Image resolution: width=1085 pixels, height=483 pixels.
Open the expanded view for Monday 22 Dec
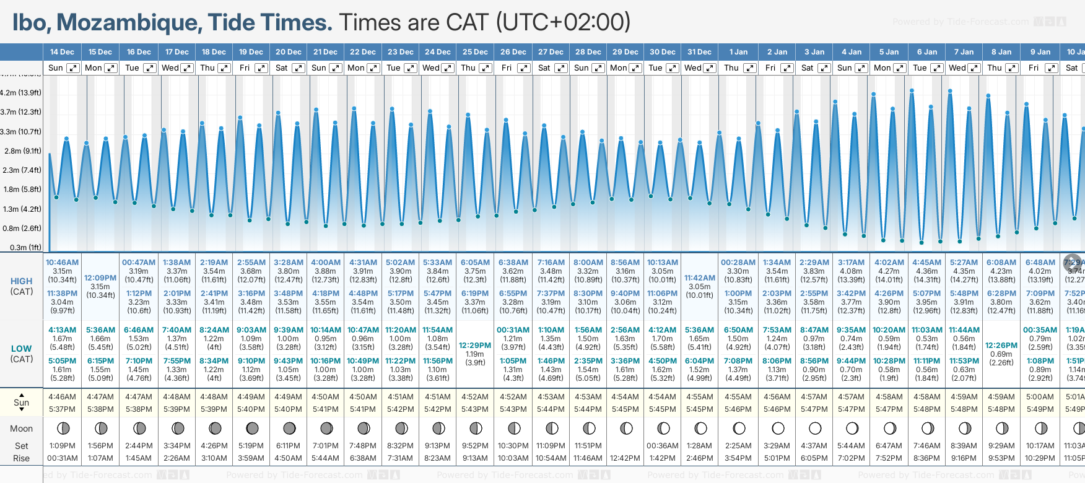(x=373, y=68)
